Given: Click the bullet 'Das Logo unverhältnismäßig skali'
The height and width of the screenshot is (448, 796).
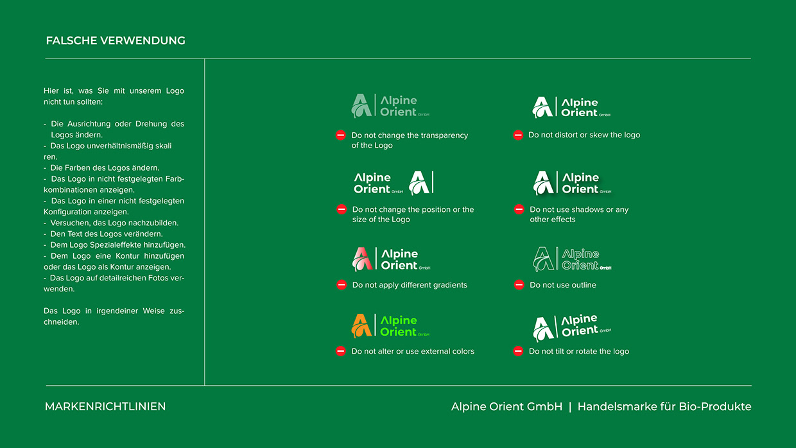Looking at the screenshot, I should pos(108,146).
